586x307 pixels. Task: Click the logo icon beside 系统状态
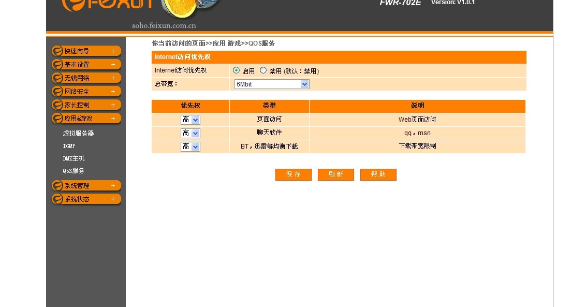[x=57, y=199]
